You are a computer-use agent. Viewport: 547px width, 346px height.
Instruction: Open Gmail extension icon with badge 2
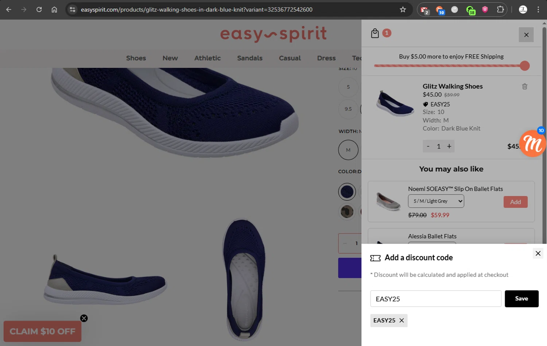point(424,10)
